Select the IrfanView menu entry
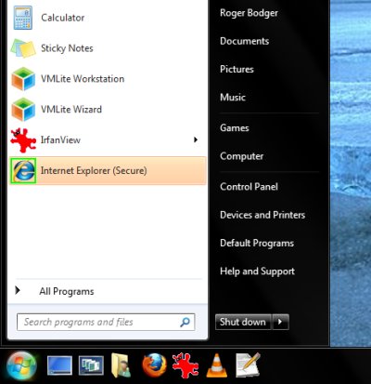The height and width of the screenshot is (384, 371). [108, 139]
